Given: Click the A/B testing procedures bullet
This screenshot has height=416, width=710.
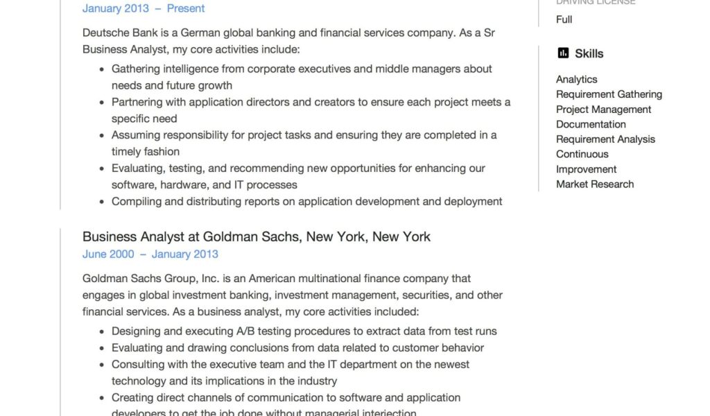Looking at the screenshot, I should pyautogui.click(x=304, y=331).
